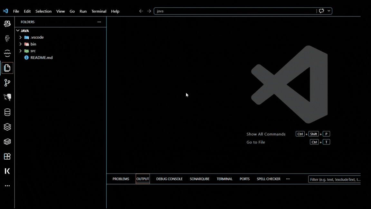Switch to the PROBLEMS tab

(121, 179)
